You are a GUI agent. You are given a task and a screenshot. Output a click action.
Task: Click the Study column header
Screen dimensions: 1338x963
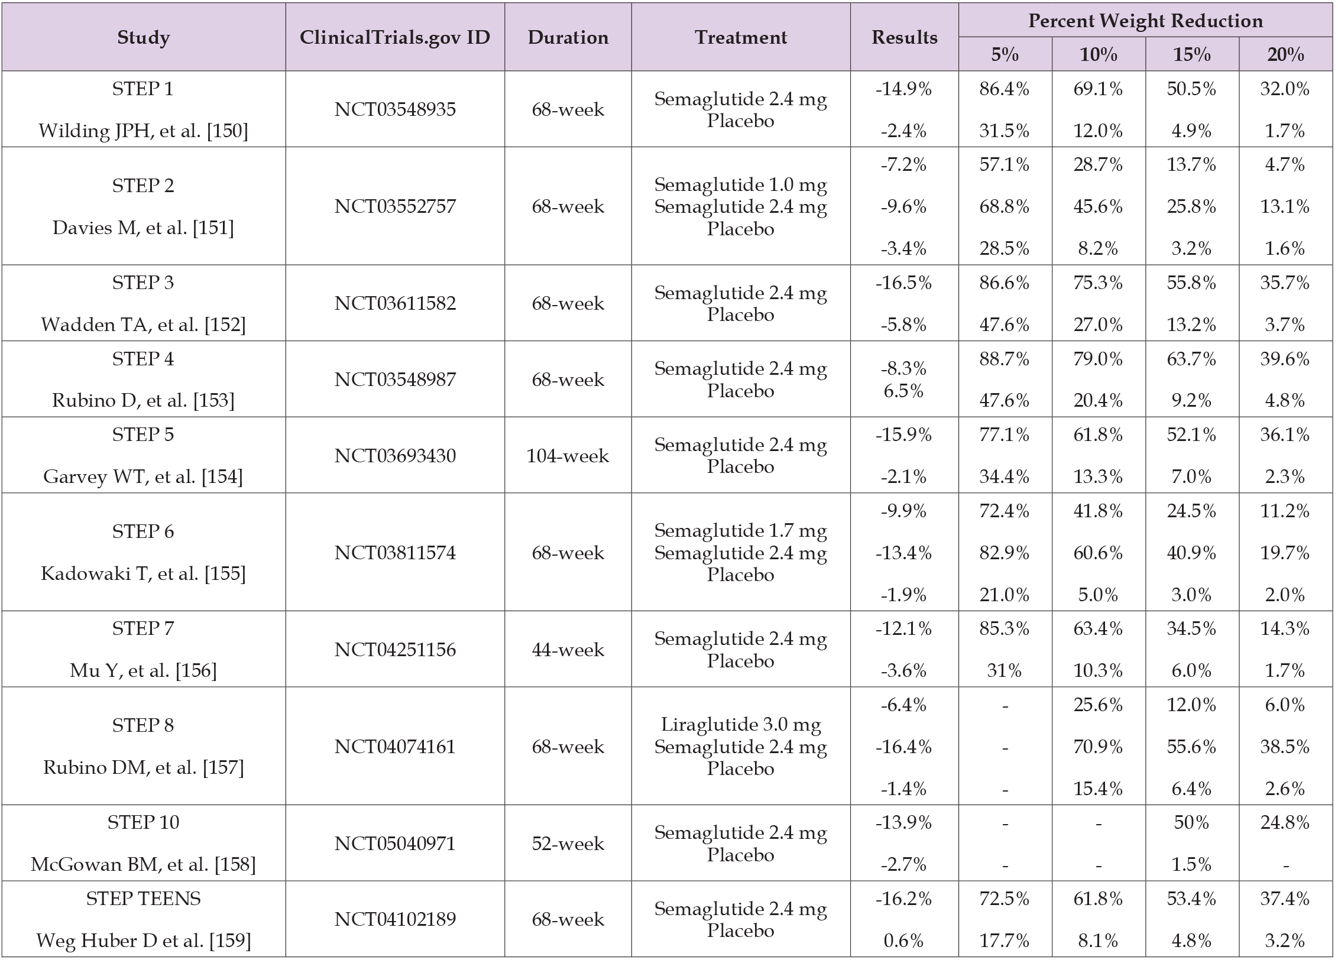143,37
